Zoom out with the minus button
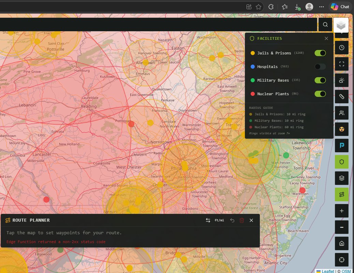This screenshot has width=354, height=273. 342,227
